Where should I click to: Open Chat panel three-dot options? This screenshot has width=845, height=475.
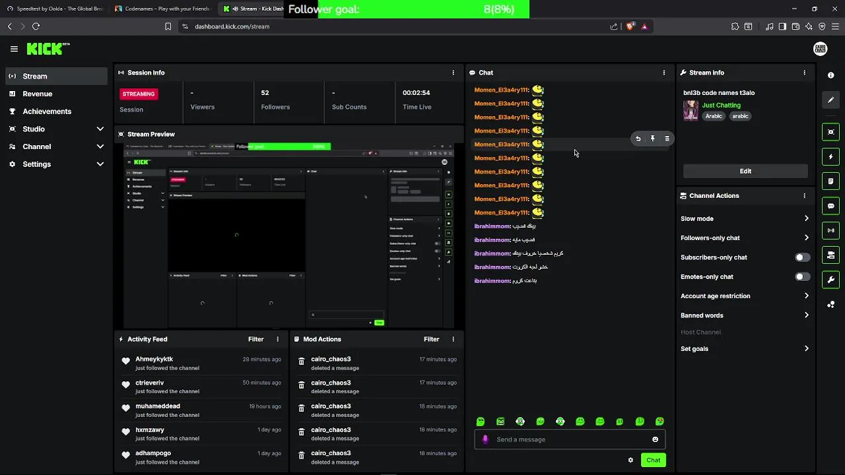click(664, 73)
